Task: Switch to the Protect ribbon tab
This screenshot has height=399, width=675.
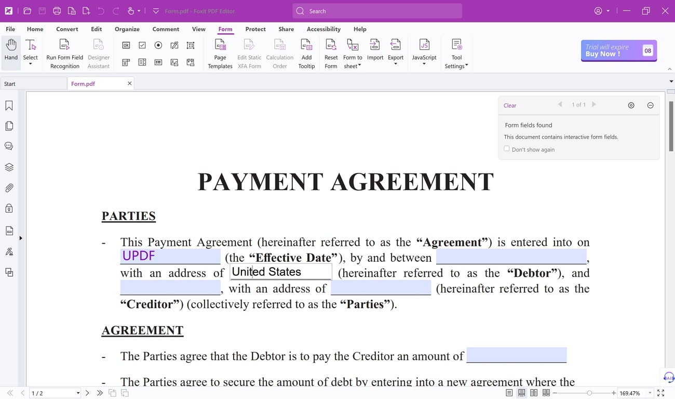Action: 255,29
